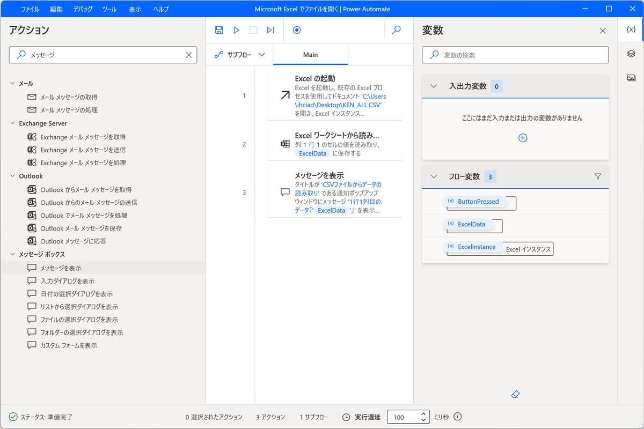Add new input/output variable plus icon
This screenshot has height=429, width=644.
(x=523, y=138)
